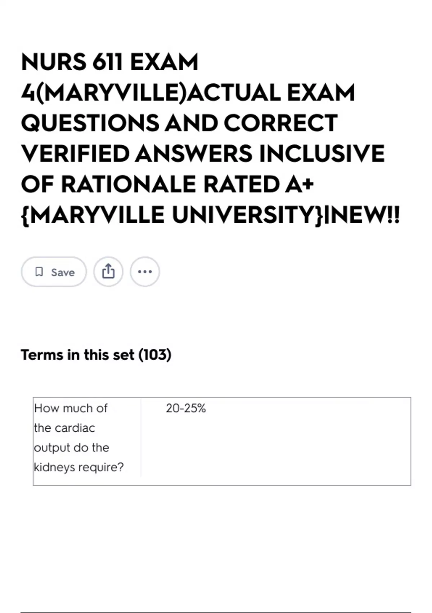432x613 pixels.
Task: Click the "How much of" term line
Action: (71, 408)
